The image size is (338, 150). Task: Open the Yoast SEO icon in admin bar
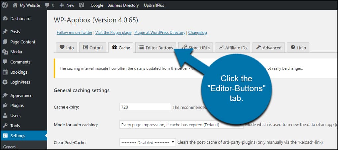pos(82,5)
